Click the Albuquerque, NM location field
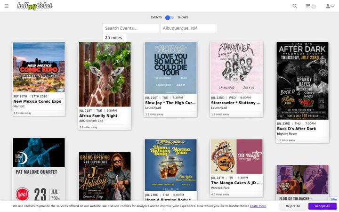Image resolution: width=339 pixels, height=212 pixels. click(188, 28)
